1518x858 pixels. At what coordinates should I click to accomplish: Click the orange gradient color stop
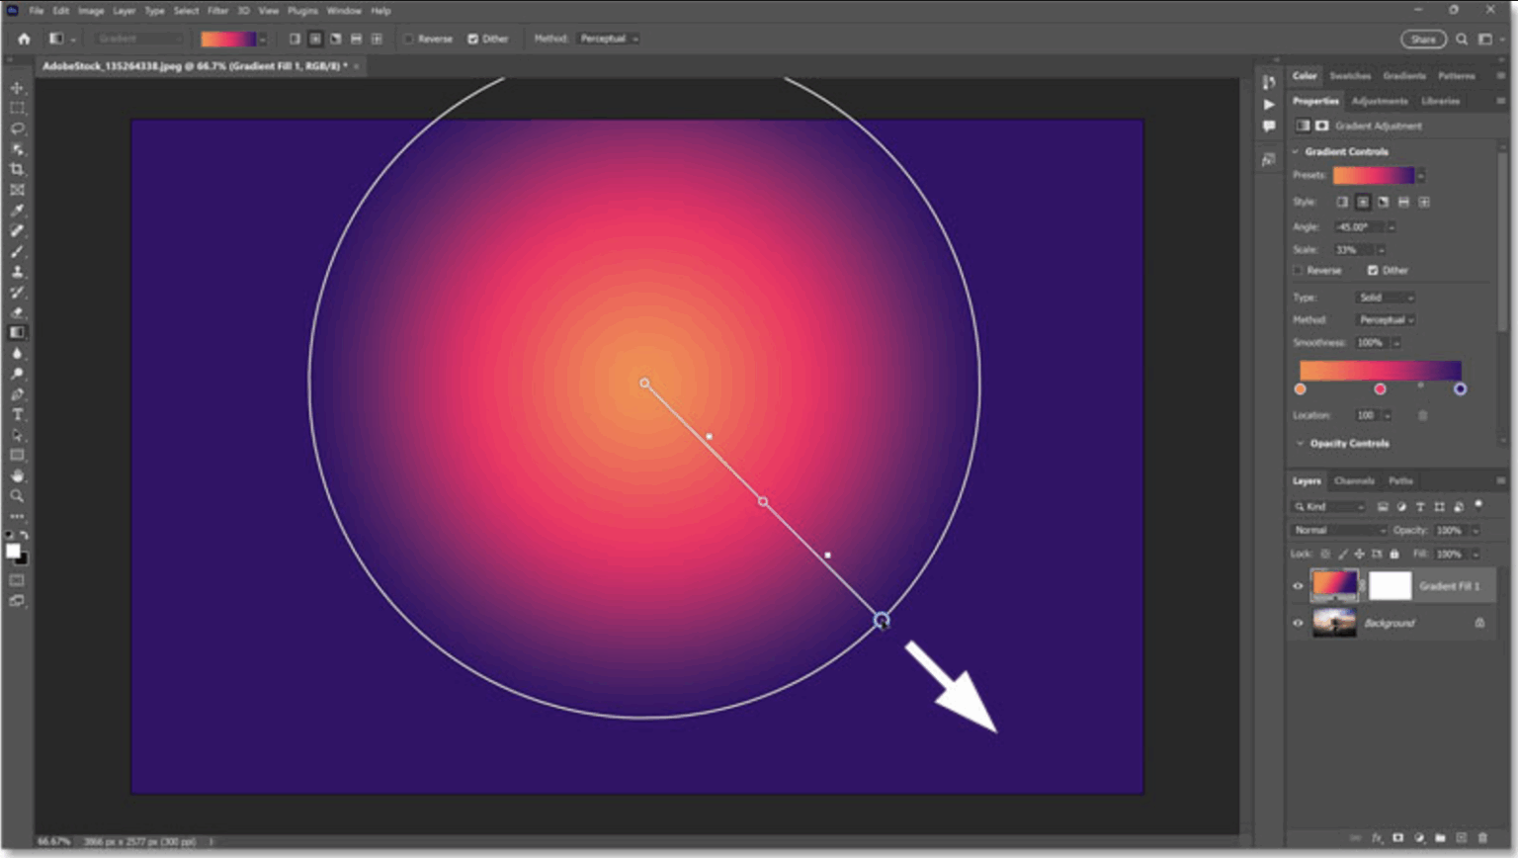click(x=1301, y=389)
